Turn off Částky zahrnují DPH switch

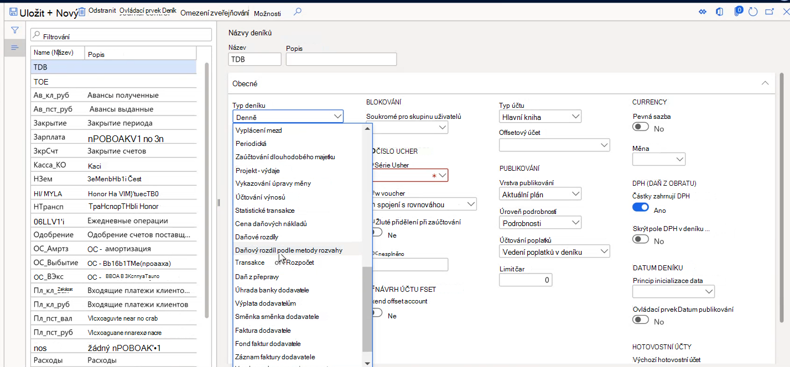[x=641, y=207]
